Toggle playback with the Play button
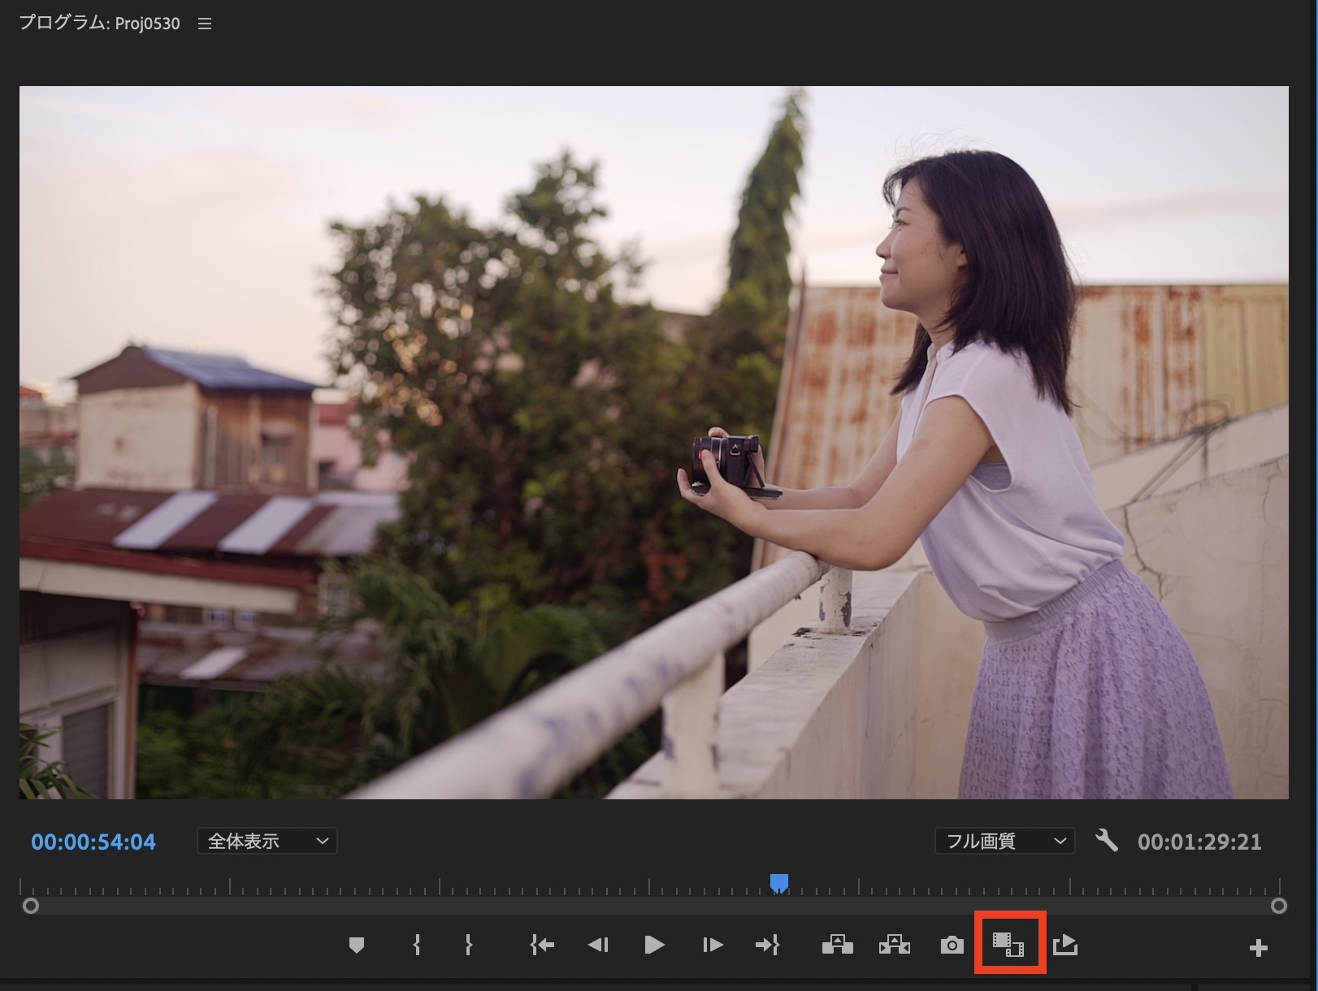The image size is (1318, 991). pyautogui.click(x=654, y=945)
